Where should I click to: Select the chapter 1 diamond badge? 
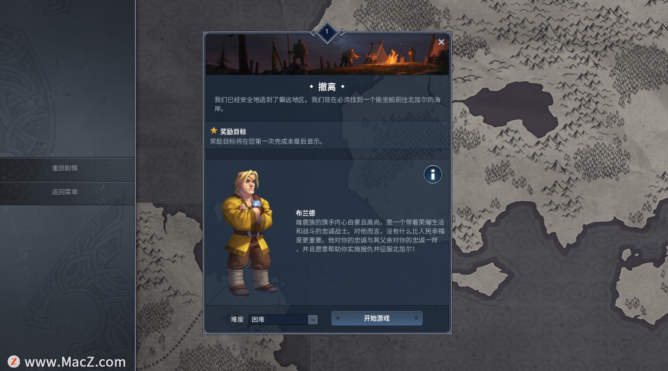pyautogui.click(x=327, y=32)
